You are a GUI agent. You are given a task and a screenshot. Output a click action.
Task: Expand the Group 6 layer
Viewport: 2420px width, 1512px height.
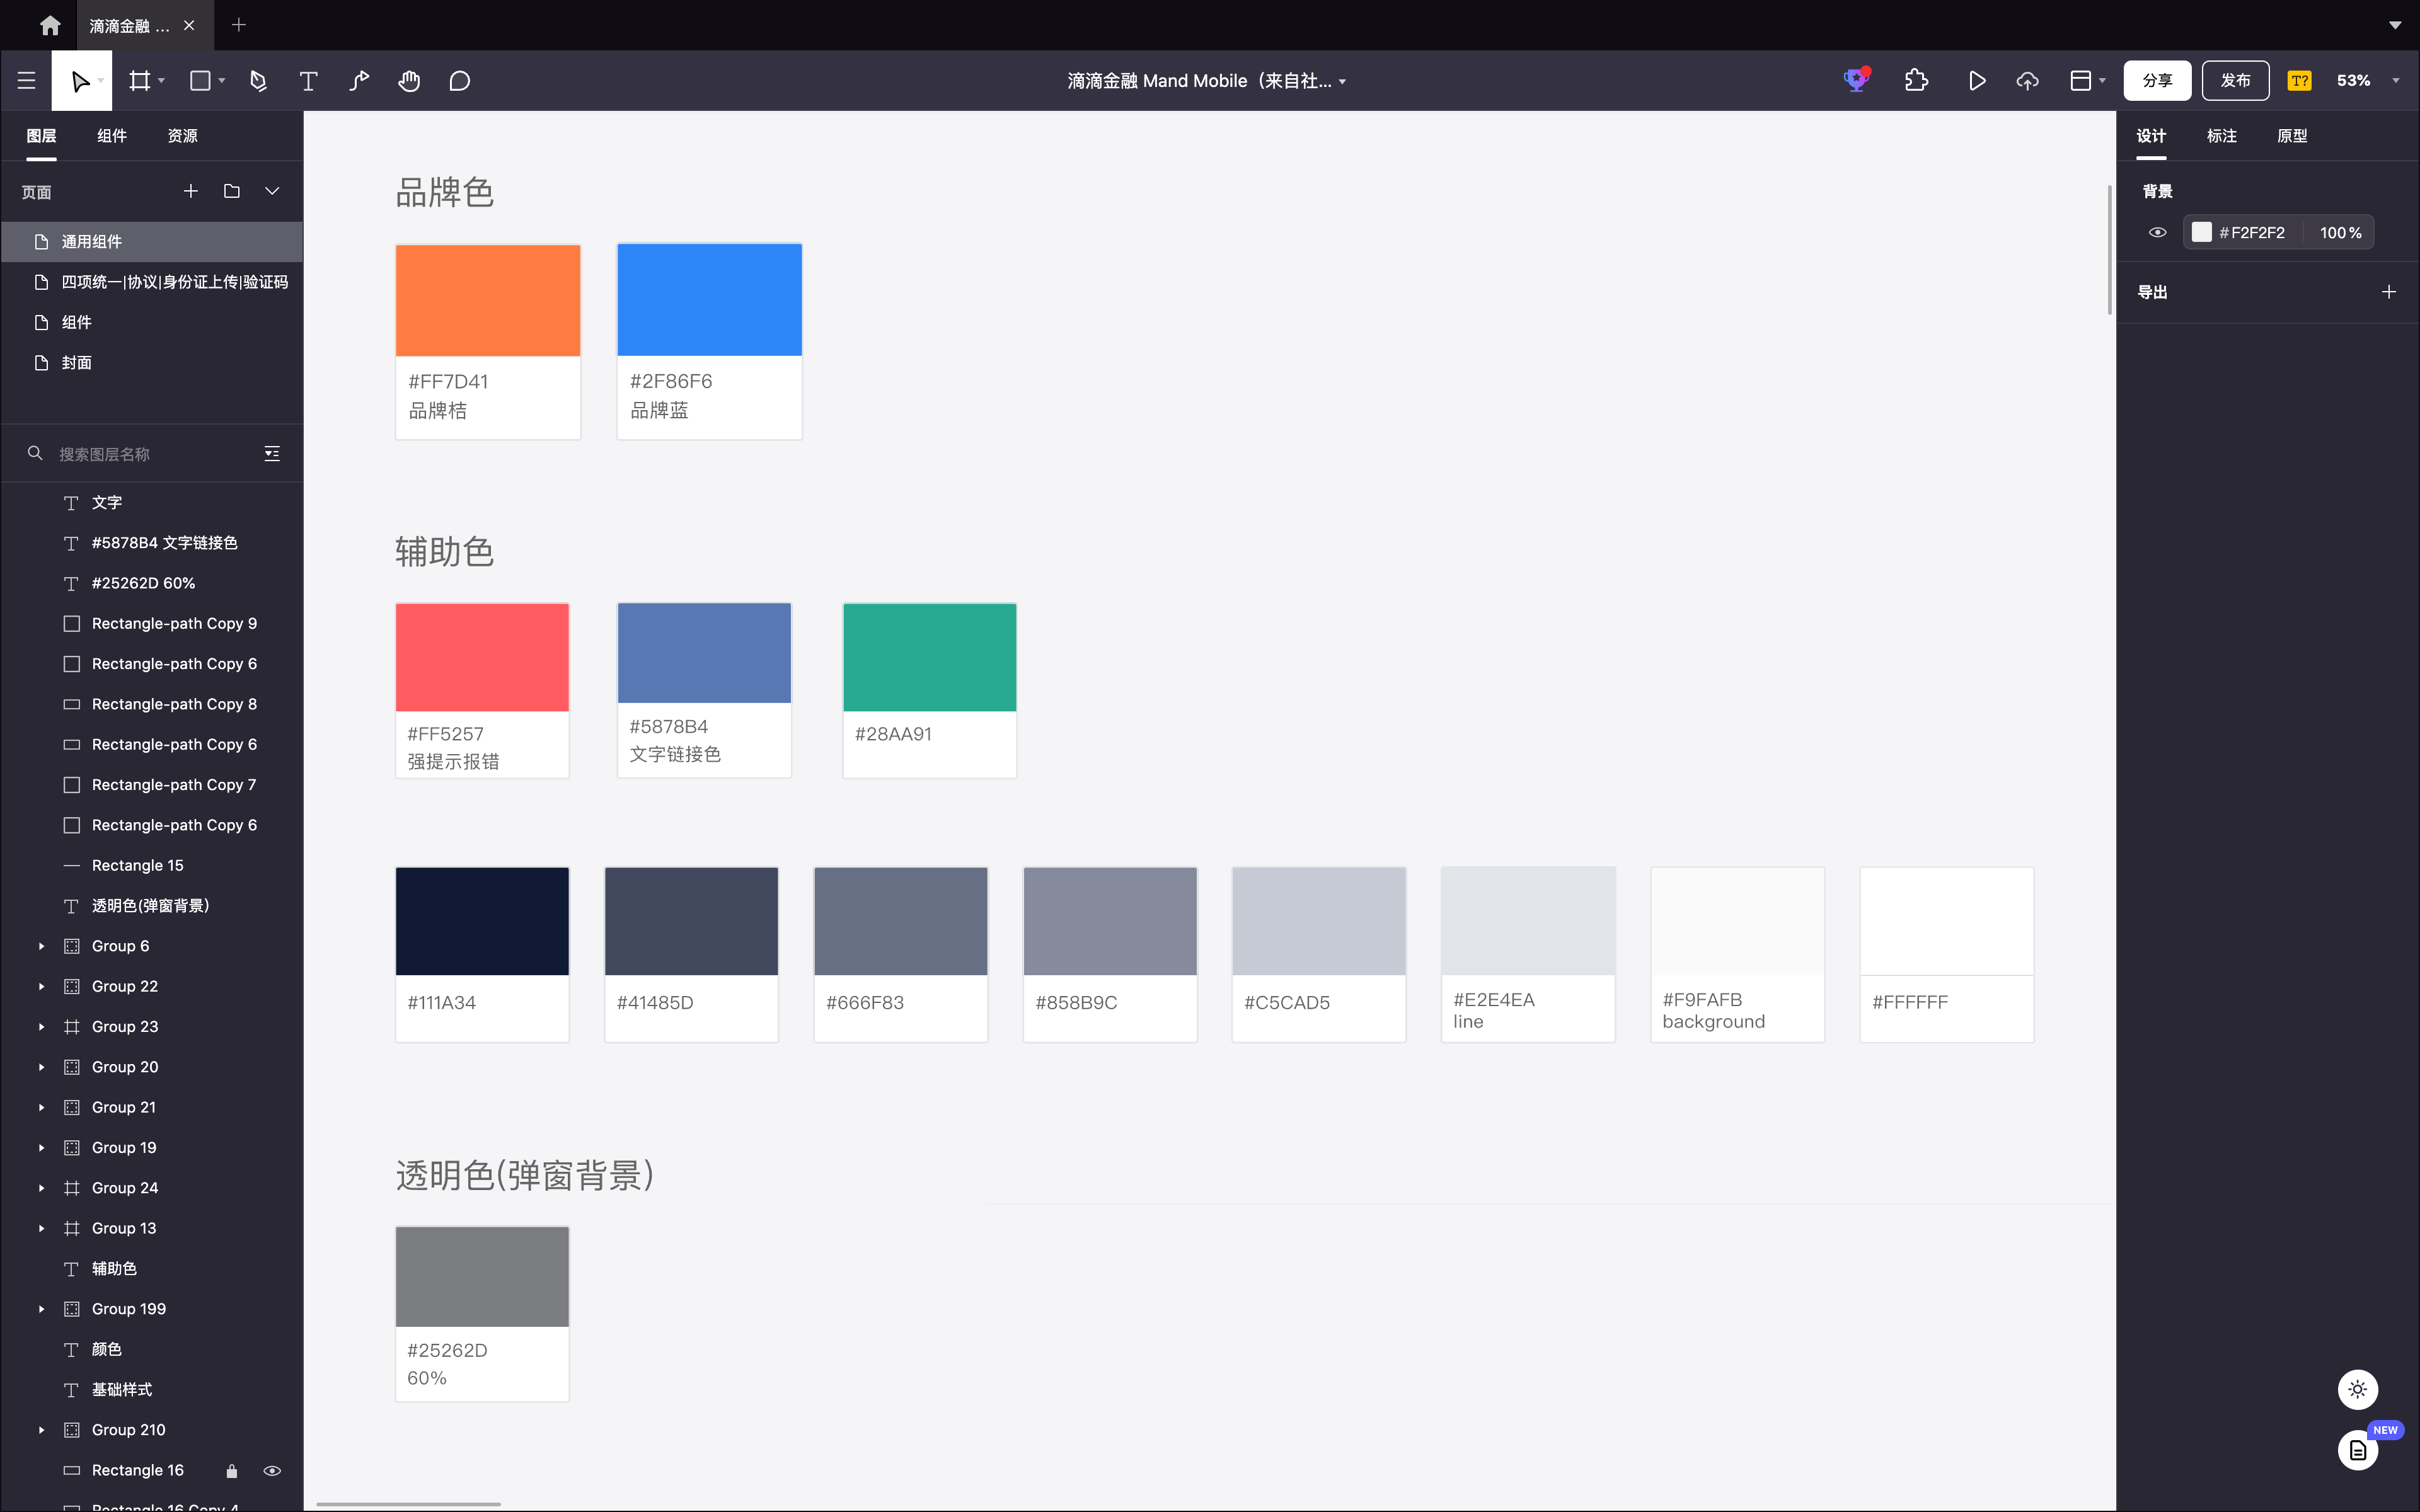pos(41,946)
